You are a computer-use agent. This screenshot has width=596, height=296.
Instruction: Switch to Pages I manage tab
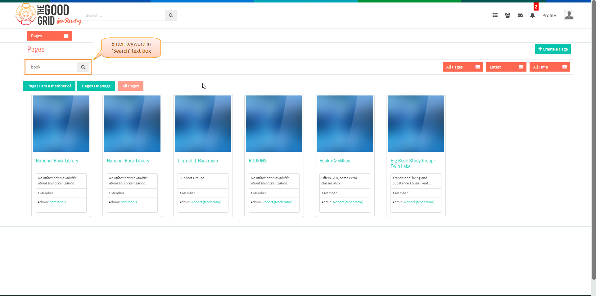(x=96, y=86)
